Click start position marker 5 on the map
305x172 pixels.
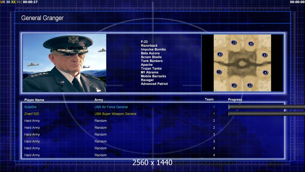[x=264, y=55]
